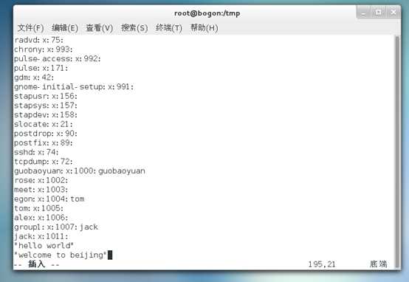Click the line stapusr: x:156:

(x=46, y=96)
